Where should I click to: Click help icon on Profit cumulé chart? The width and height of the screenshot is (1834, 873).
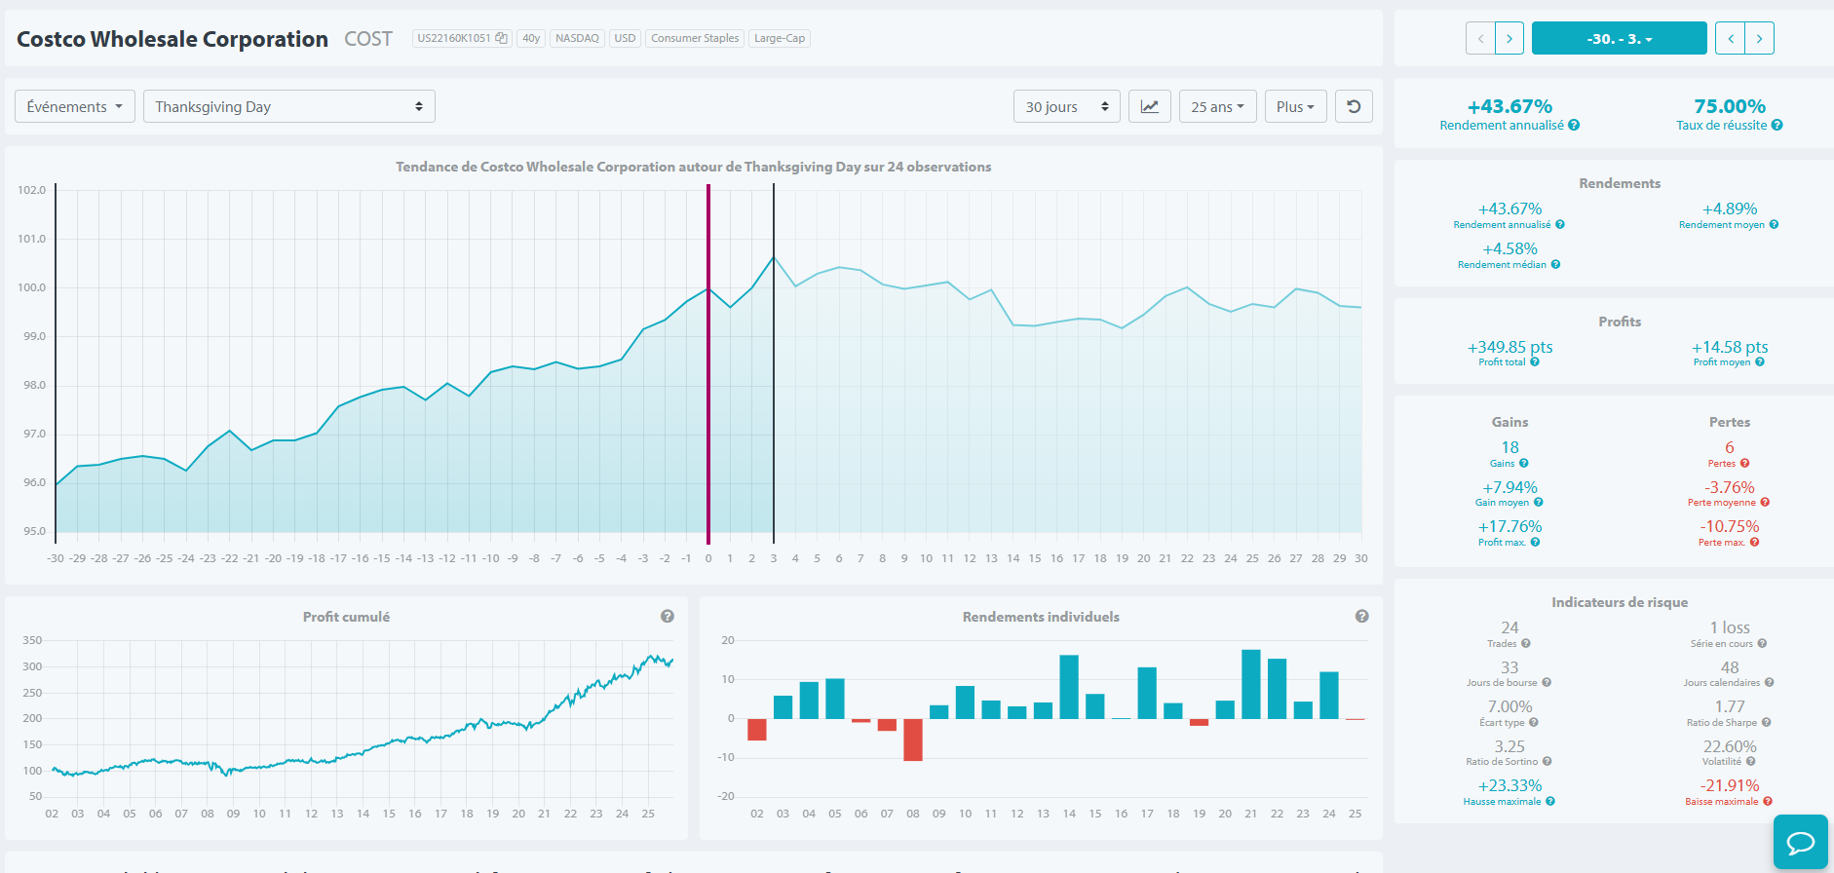tap(668, 616)
